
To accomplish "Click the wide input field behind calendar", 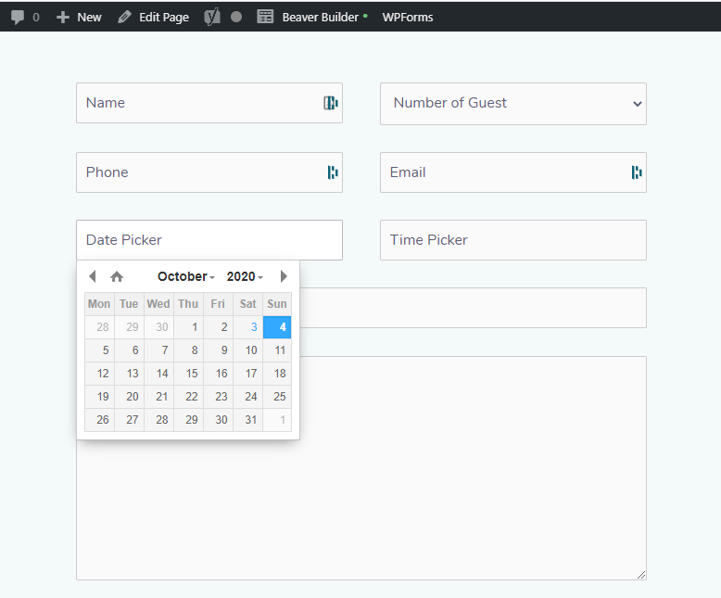I will pos(474,308).
